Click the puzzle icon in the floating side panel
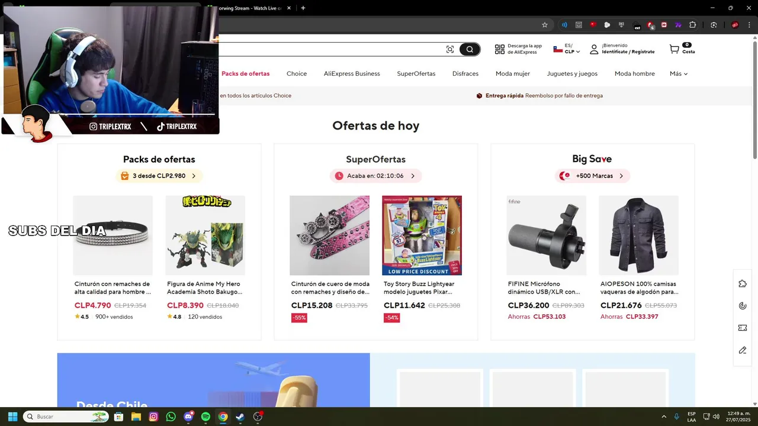The width and height of the screenshot is (758, 426). click(x=743, y=284)
